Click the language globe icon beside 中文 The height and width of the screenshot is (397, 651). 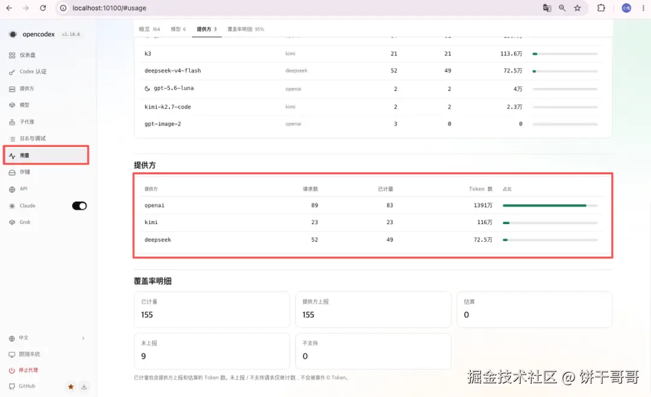(x=11, y=338)
